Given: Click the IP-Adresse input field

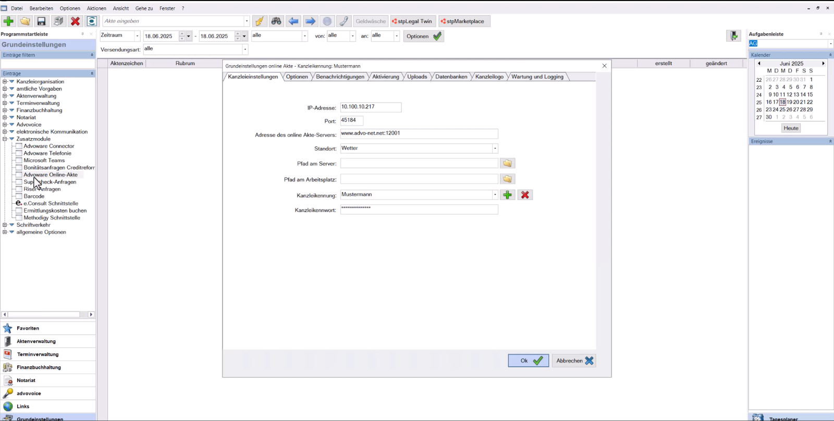Looking at the screenshot, I should [371, 107].
